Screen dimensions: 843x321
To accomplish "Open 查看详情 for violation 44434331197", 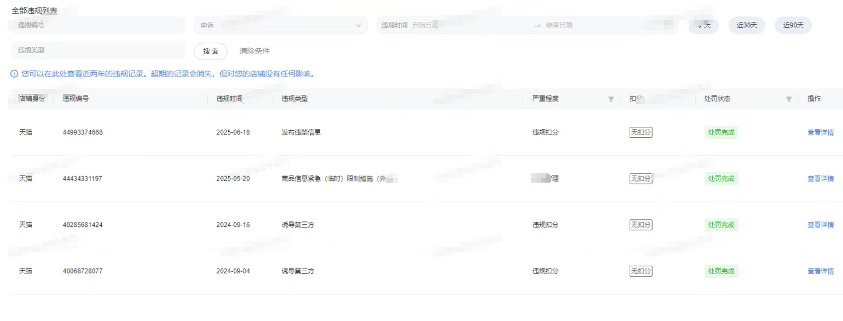I will point(821,179).
